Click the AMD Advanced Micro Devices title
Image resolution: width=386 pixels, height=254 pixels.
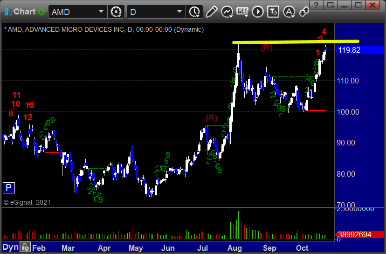104,29
